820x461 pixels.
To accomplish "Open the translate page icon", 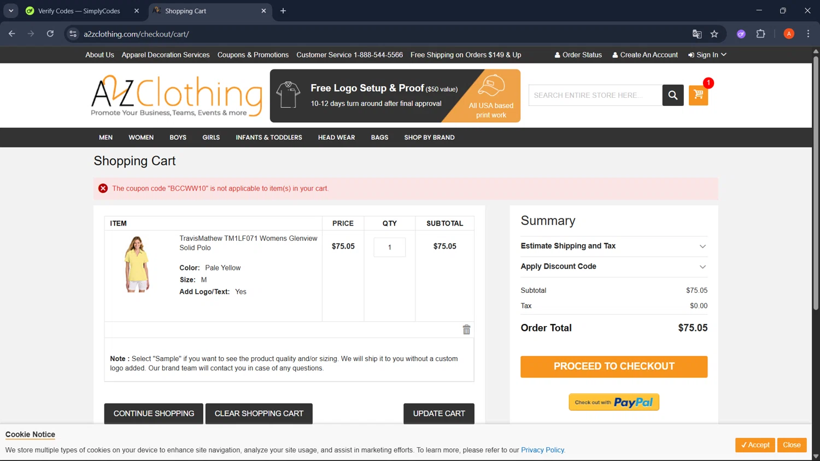I will pos(697,34).
